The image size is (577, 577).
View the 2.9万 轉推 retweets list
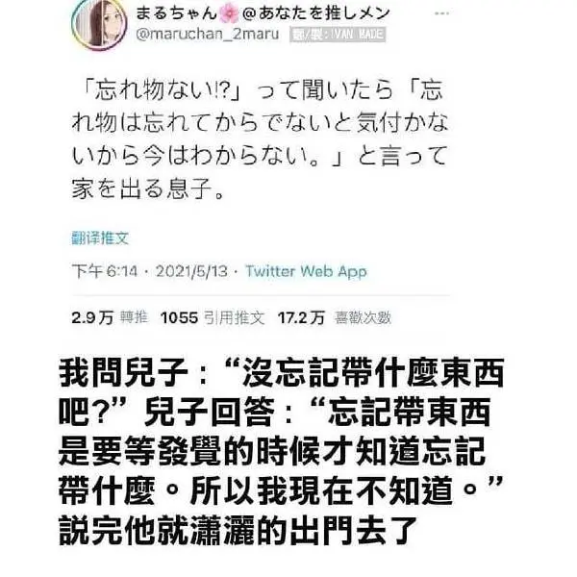click(110, 318)
